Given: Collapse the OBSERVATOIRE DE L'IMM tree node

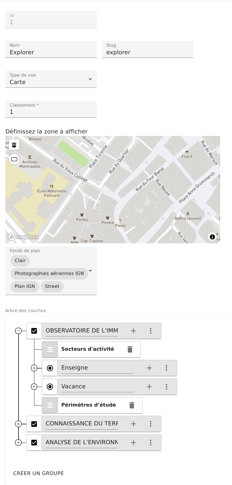Looking at the screenshot, I should [x=18, y=331].
